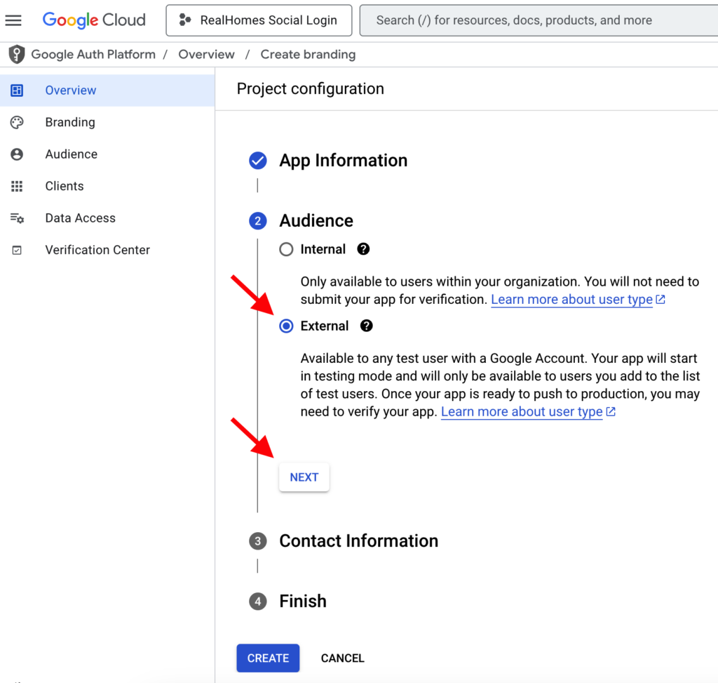
Task: Click the Overview dashboard icon
Action: click(x=17, y=91)
